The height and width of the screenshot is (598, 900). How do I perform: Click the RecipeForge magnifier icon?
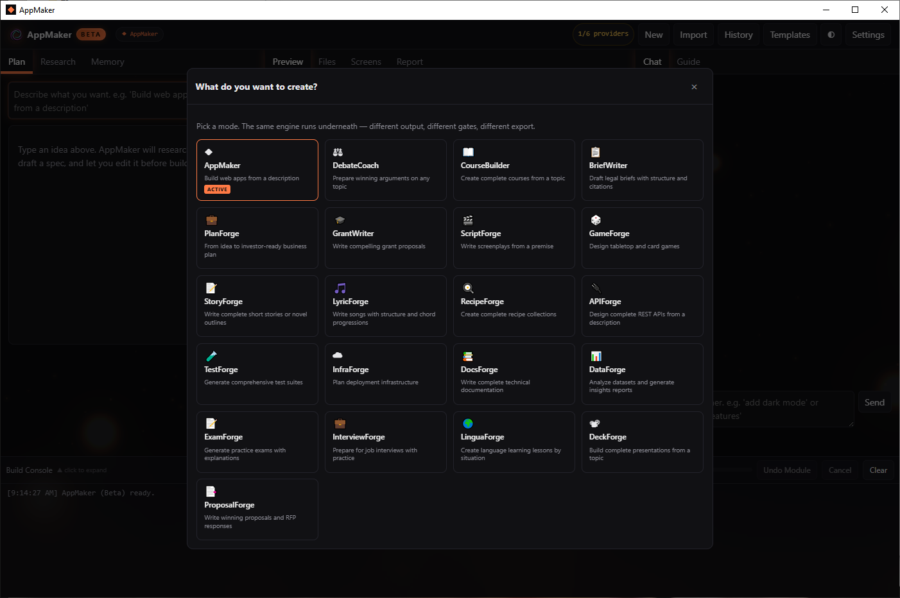[x=468, y=288]
